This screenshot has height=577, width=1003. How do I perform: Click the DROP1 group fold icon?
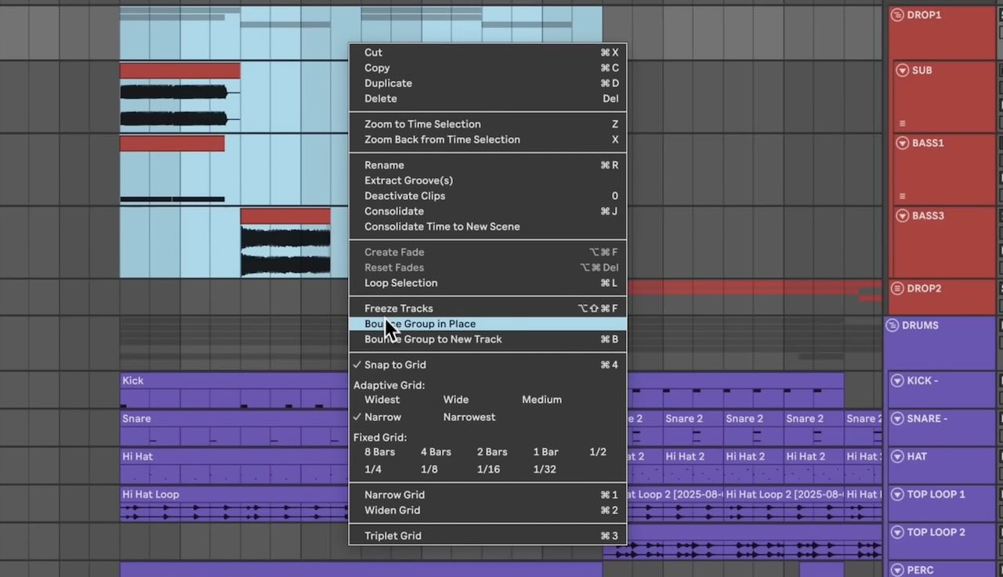coord(897,15)
